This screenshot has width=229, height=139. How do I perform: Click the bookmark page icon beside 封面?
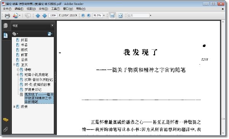point(18,40)
